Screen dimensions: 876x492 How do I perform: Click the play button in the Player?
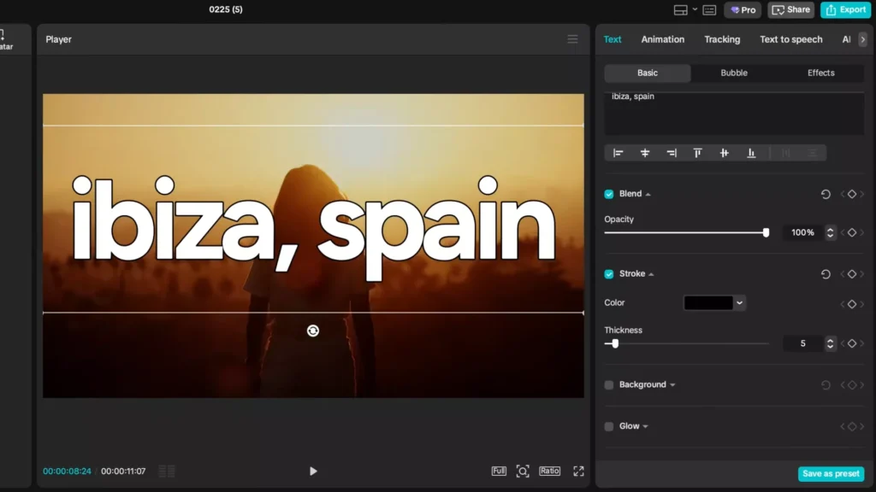pos(313,471)
